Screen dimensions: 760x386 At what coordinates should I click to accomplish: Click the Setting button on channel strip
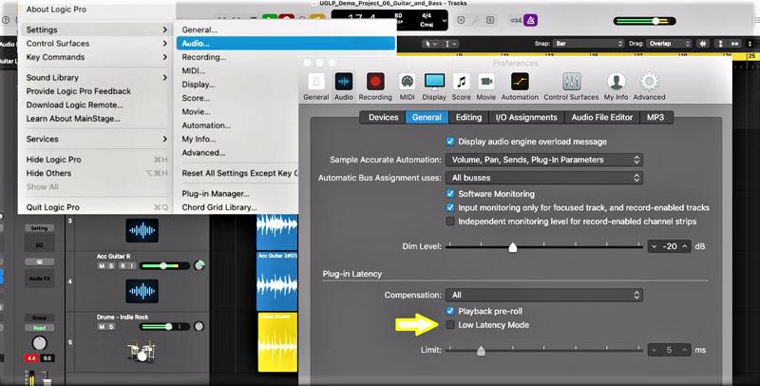pyautogui.click(x=39, y=228)
